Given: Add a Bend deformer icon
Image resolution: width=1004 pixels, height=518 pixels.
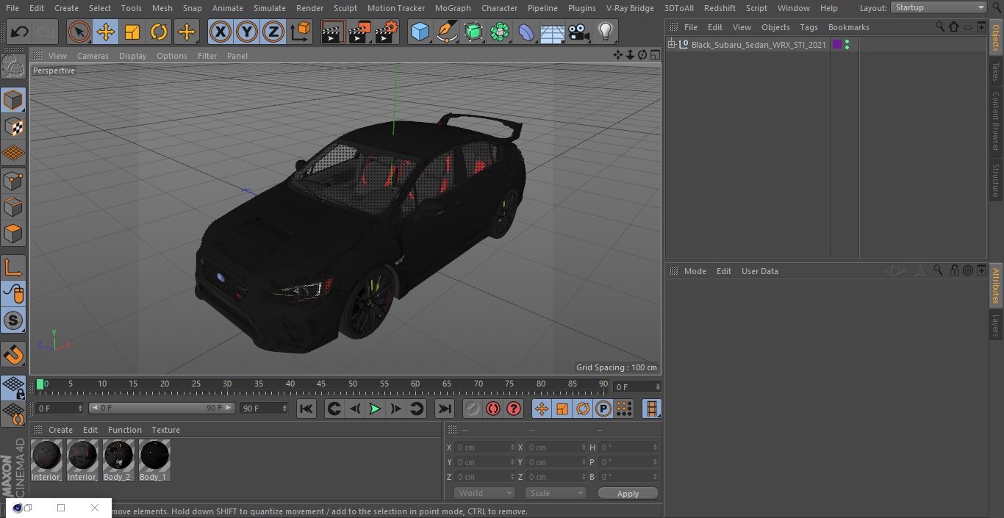Looking at the screenshot, I should pyautogui.click(x=526, y=32).
